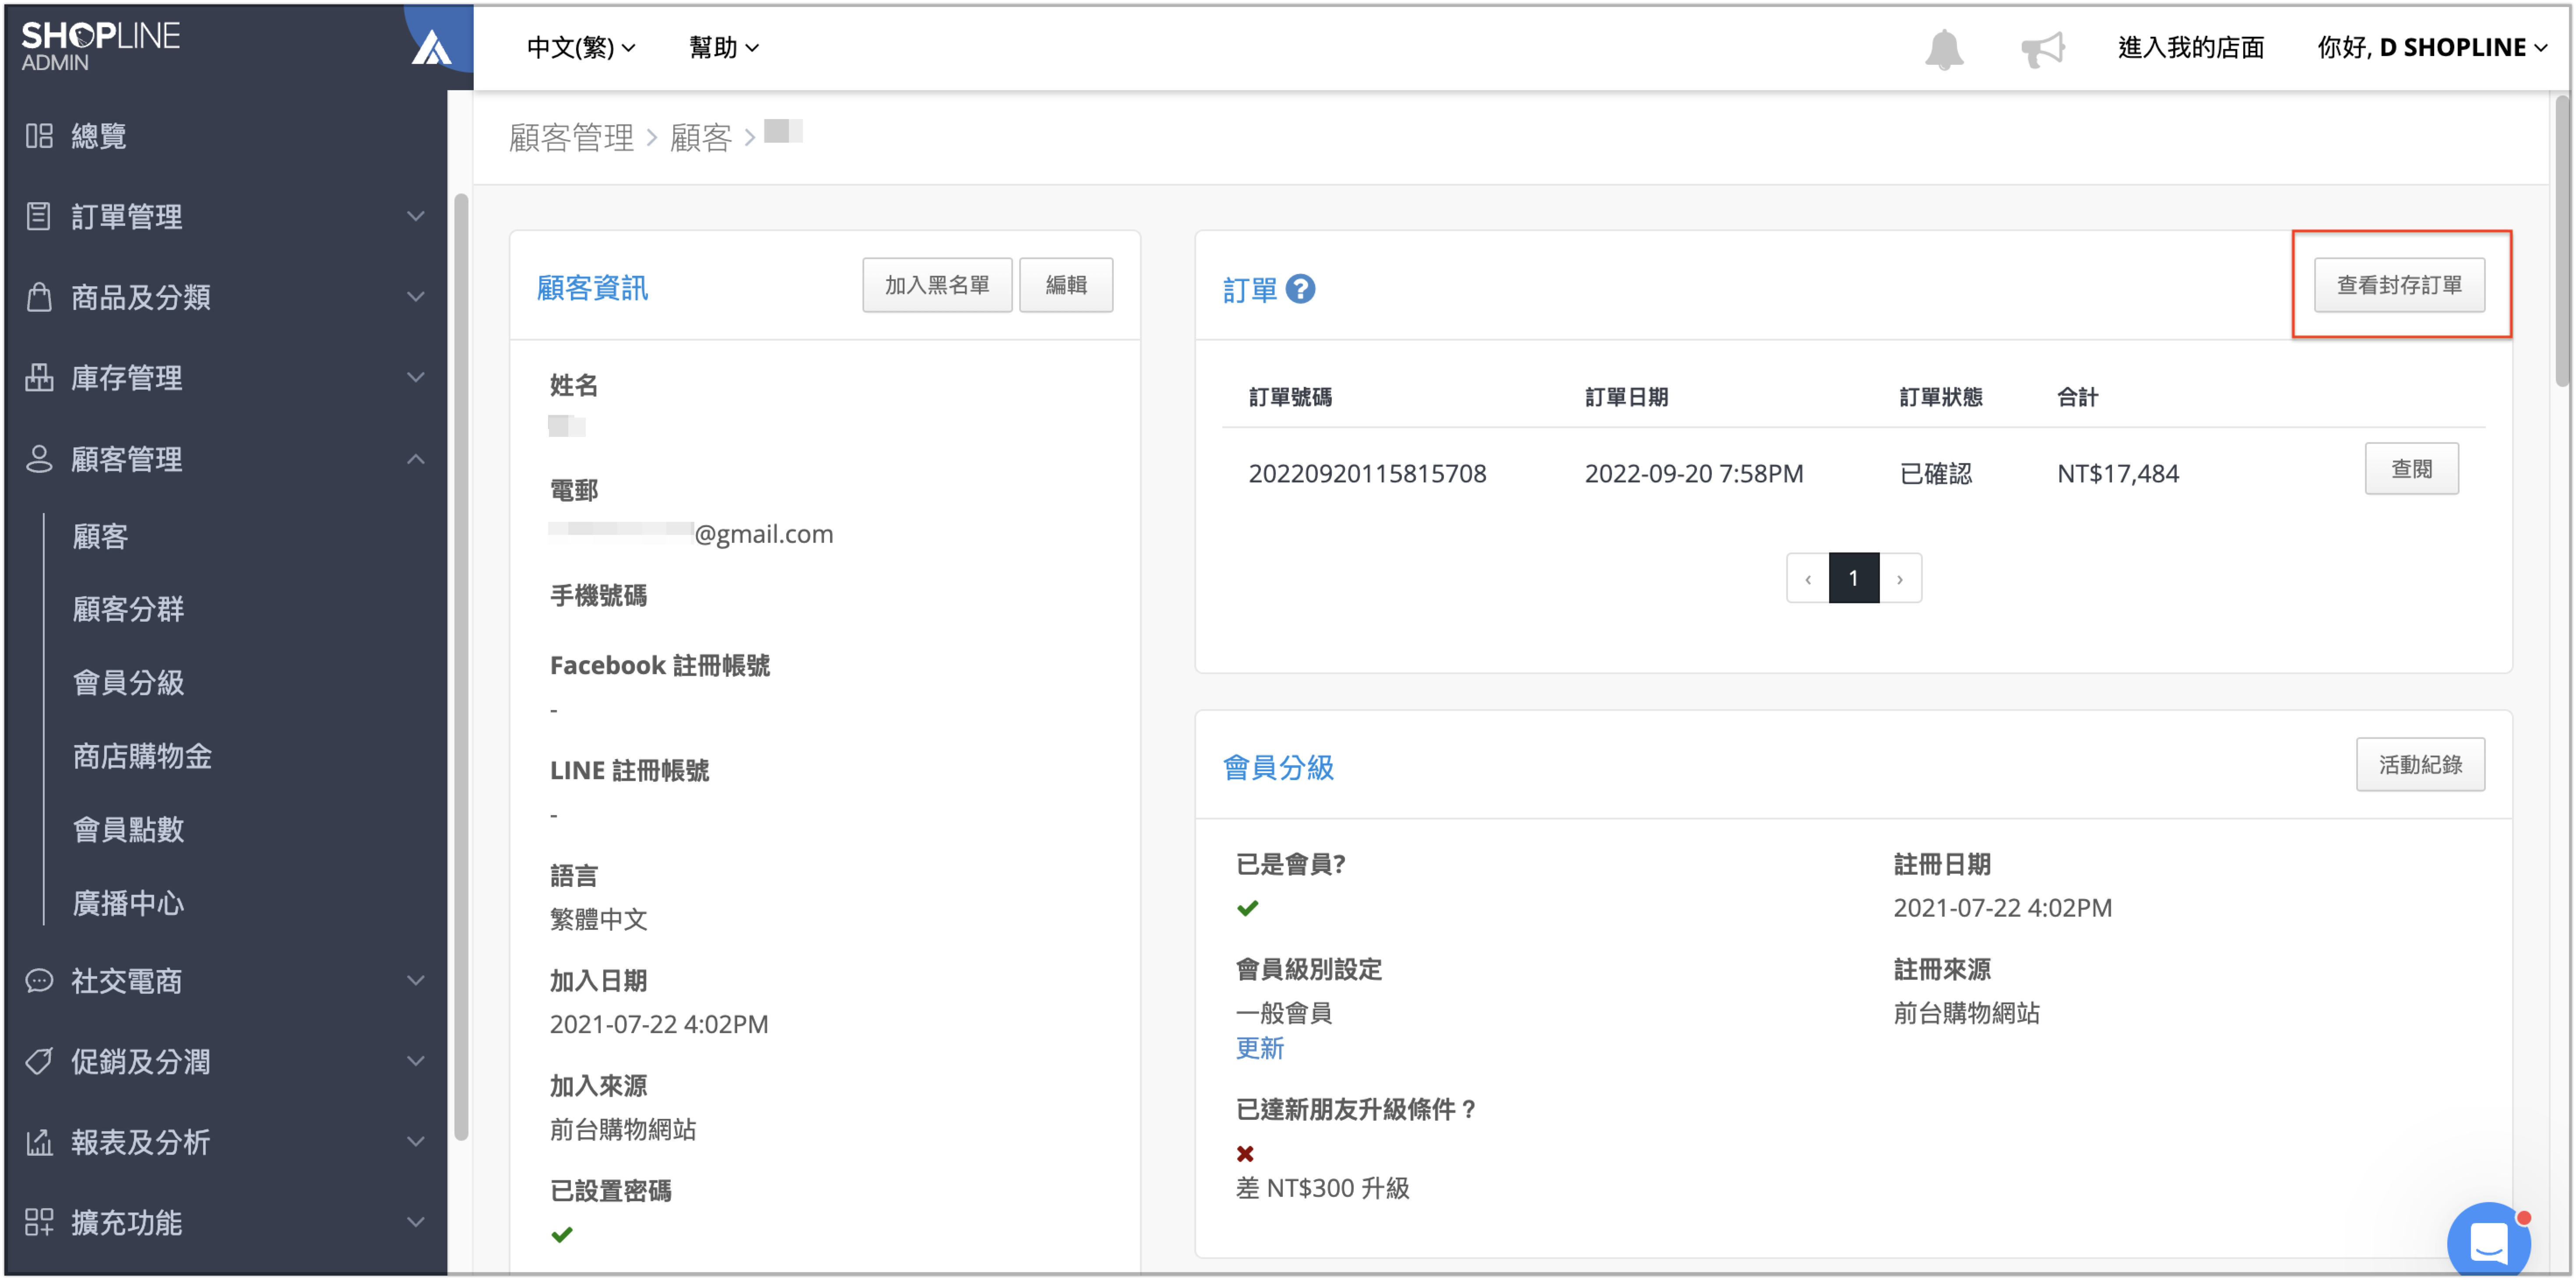
Task: Click 顧客管理 in the breadcrumb
Action: point(571,138)
